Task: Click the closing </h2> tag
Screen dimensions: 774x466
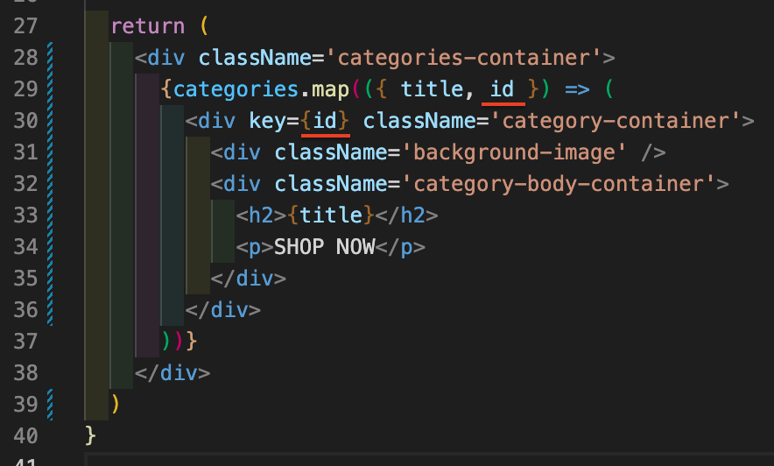Action: (406, 215)
